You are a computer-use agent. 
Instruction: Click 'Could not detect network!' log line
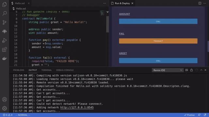(x=58, y=104)
